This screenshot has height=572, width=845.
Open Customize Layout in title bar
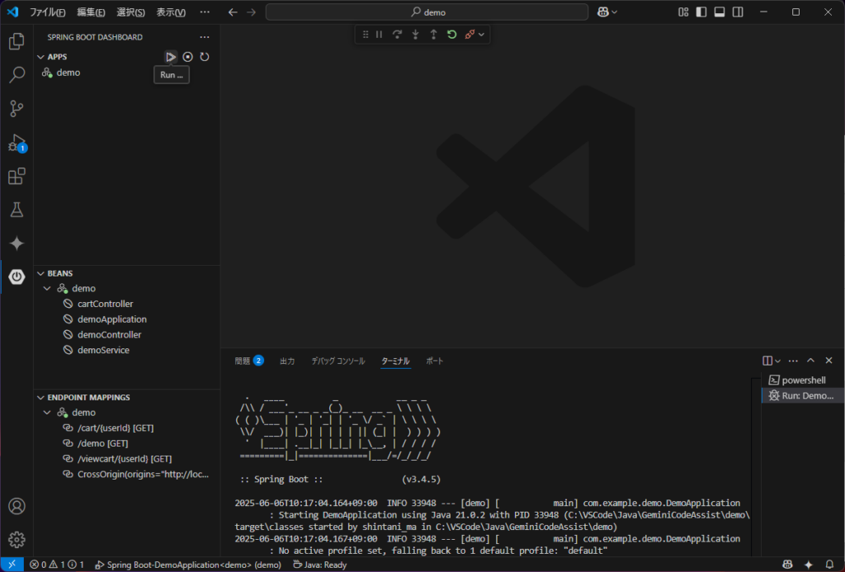click(x=683, y=12)
